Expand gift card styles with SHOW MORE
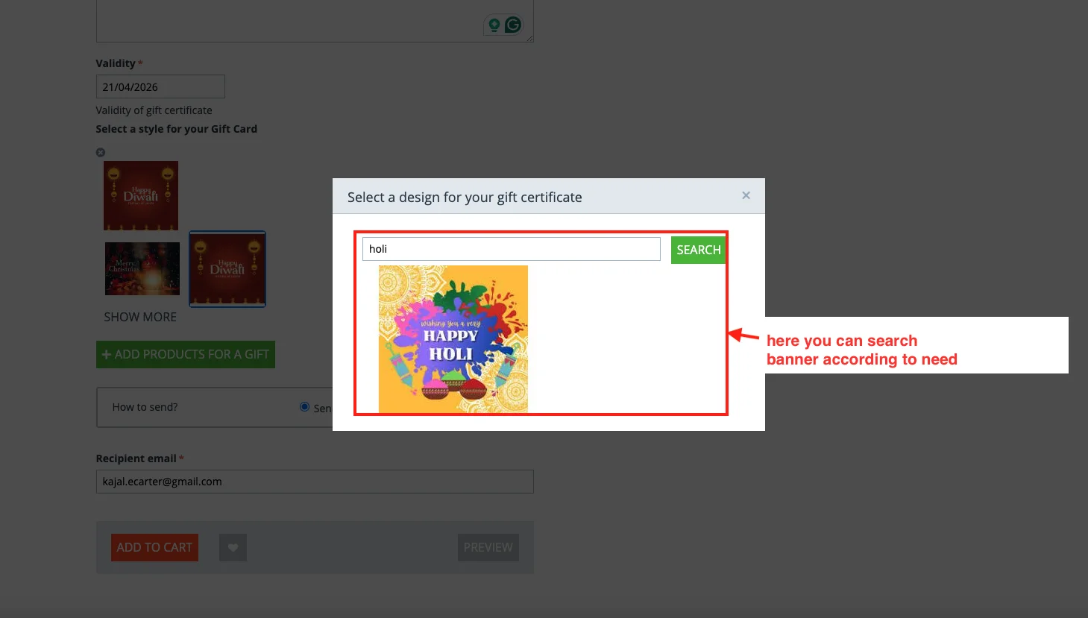 click(140, 317)
